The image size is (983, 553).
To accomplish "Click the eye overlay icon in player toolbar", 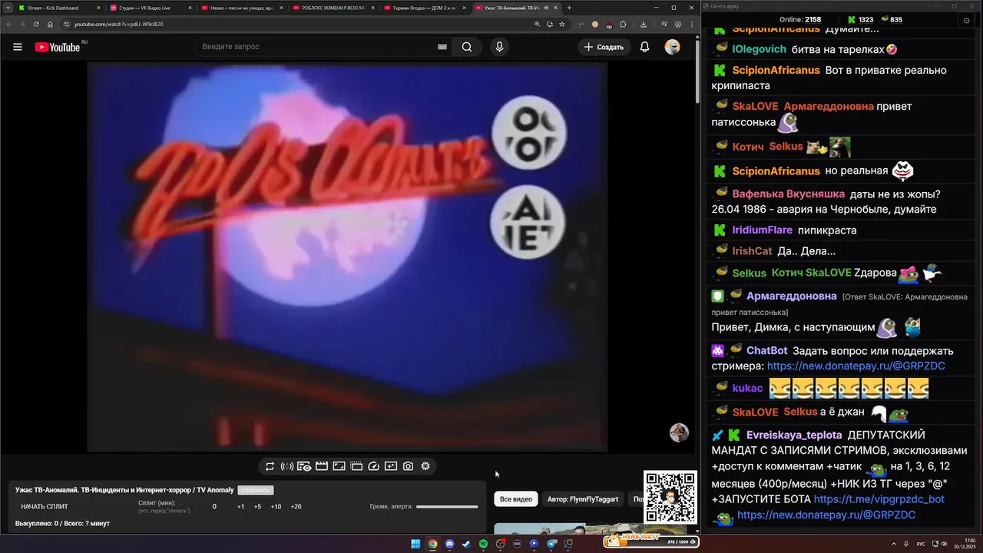I will [304, 466].
